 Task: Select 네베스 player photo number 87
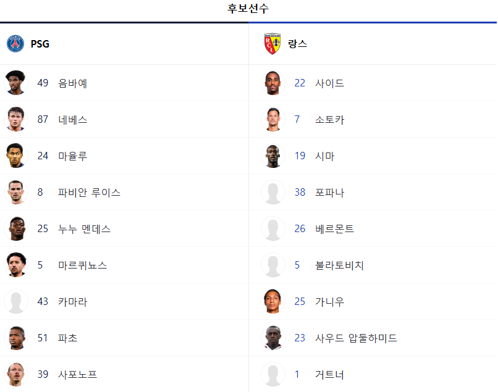pyautogui.click(x=16, y=119)
